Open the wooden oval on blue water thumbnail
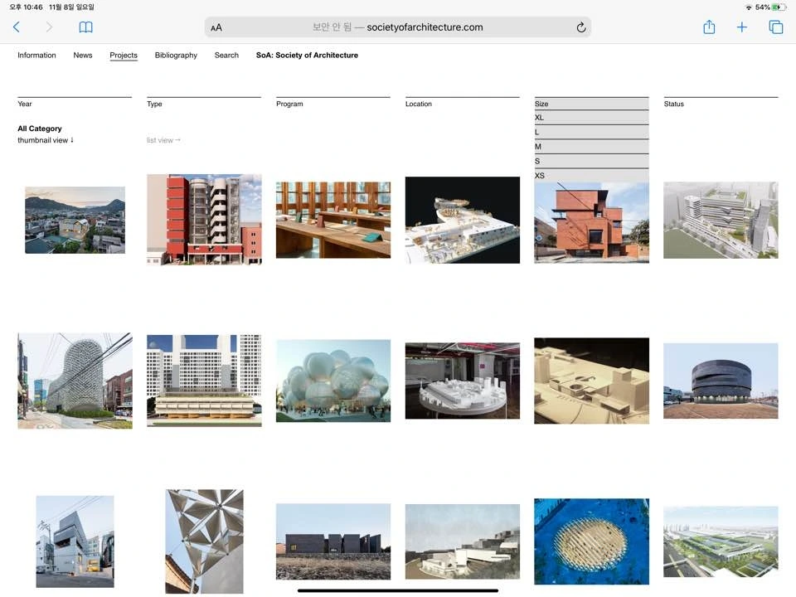Viewport: 796px width, 597px height. coord(591,541)
